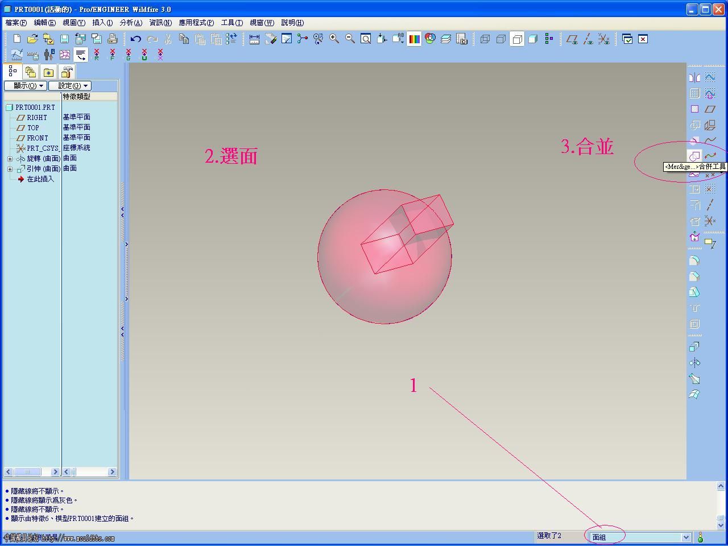Open a file using the folder icon

click(32, 39)
